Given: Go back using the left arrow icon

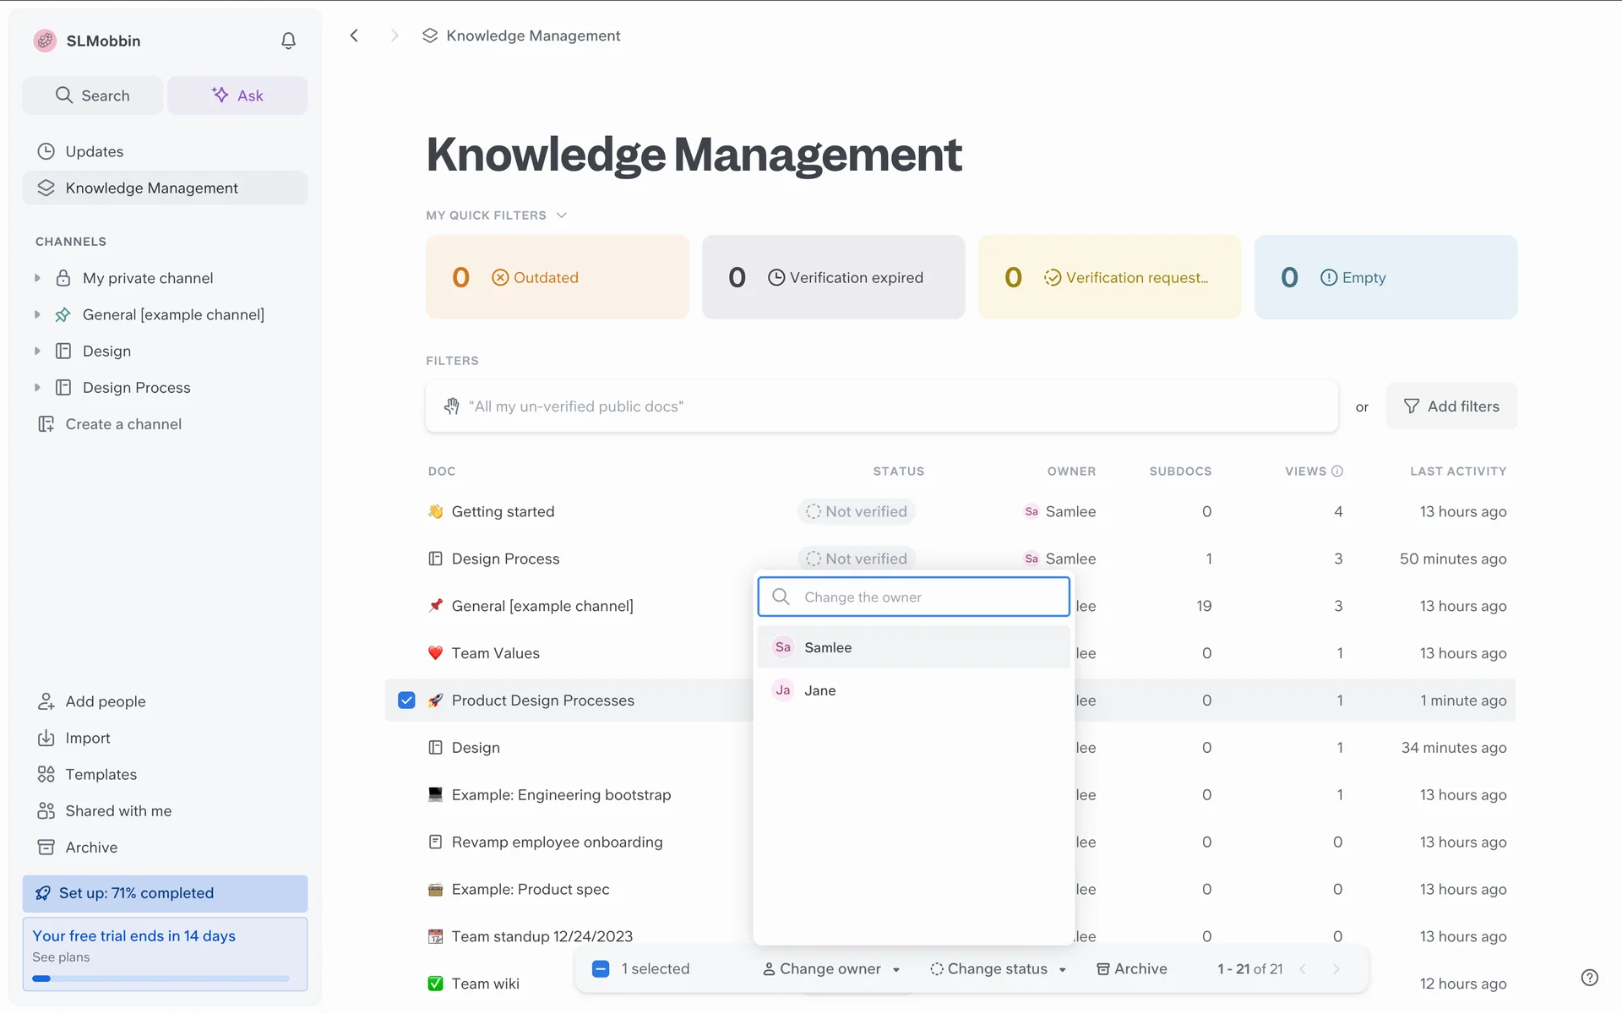Looking at the screenshot, I should click(355, 35).
